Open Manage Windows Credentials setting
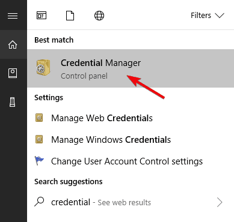 click(x=131, y=139)
